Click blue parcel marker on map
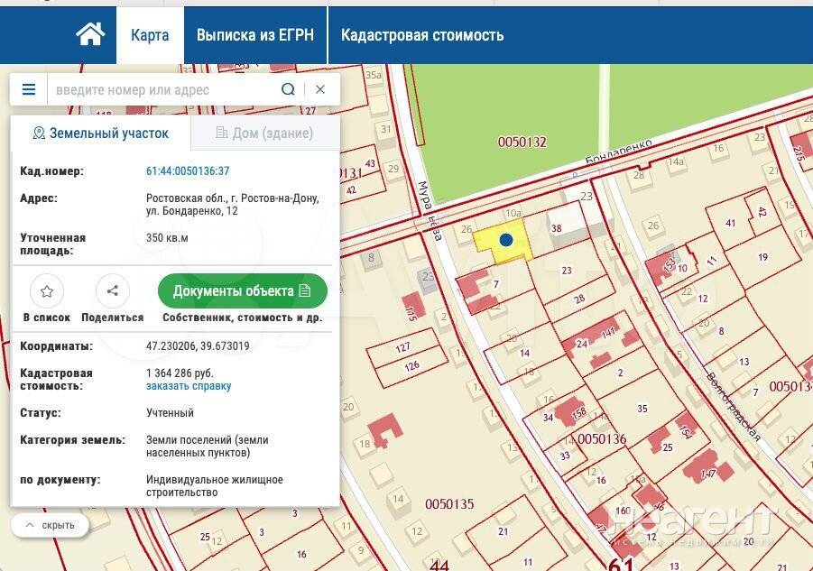Image resolution: width=813 pixels, height=571 pixels. 506,240
